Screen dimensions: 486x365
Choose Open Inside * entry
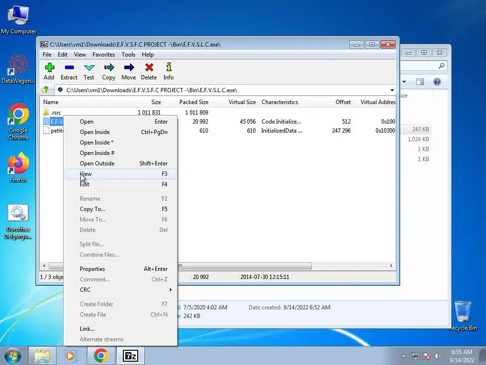tap(120, 143)
